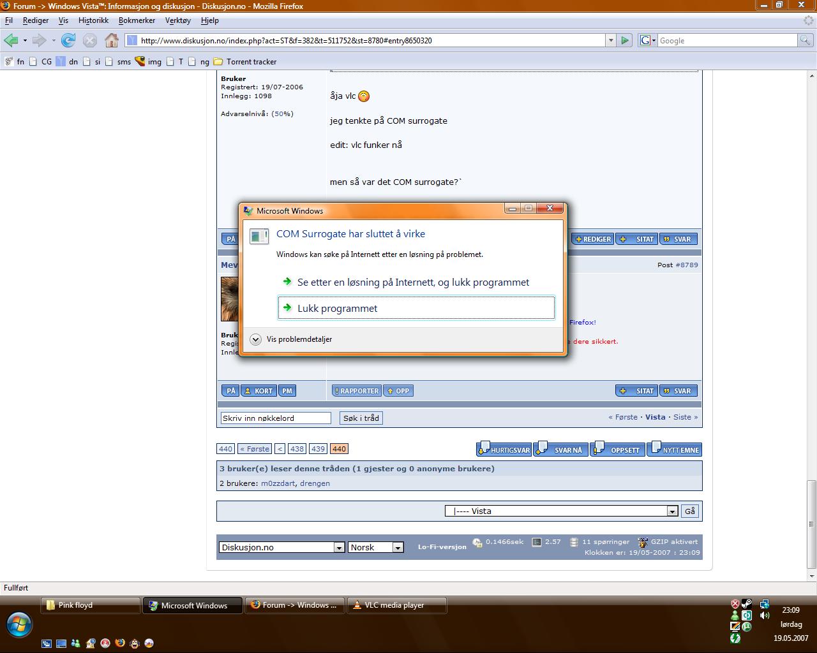Click the green sync arrows tray icon
Screen dimensions: 817x653
[735, 638]
